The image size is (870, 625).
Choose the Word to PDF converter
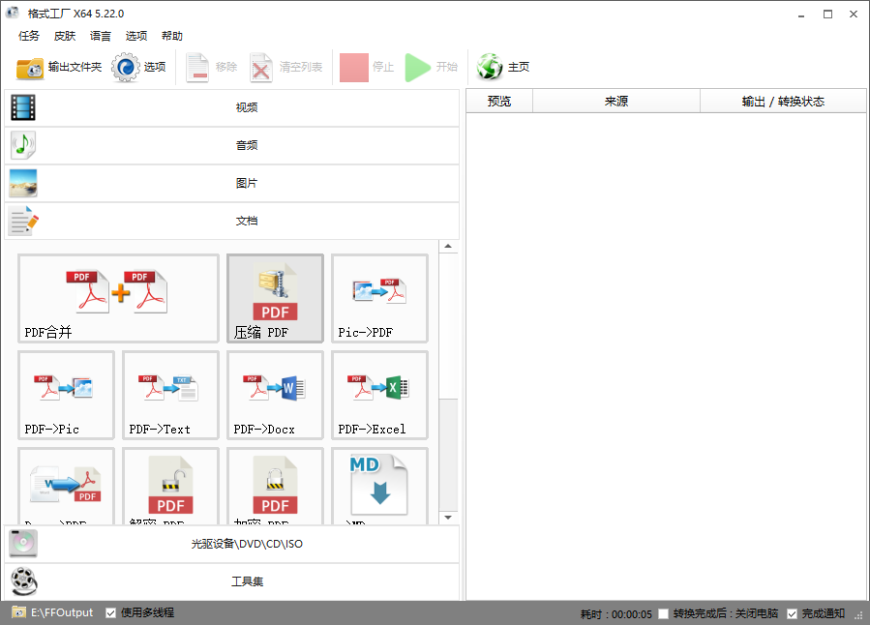pyautogui.click(x=66, y=487)
